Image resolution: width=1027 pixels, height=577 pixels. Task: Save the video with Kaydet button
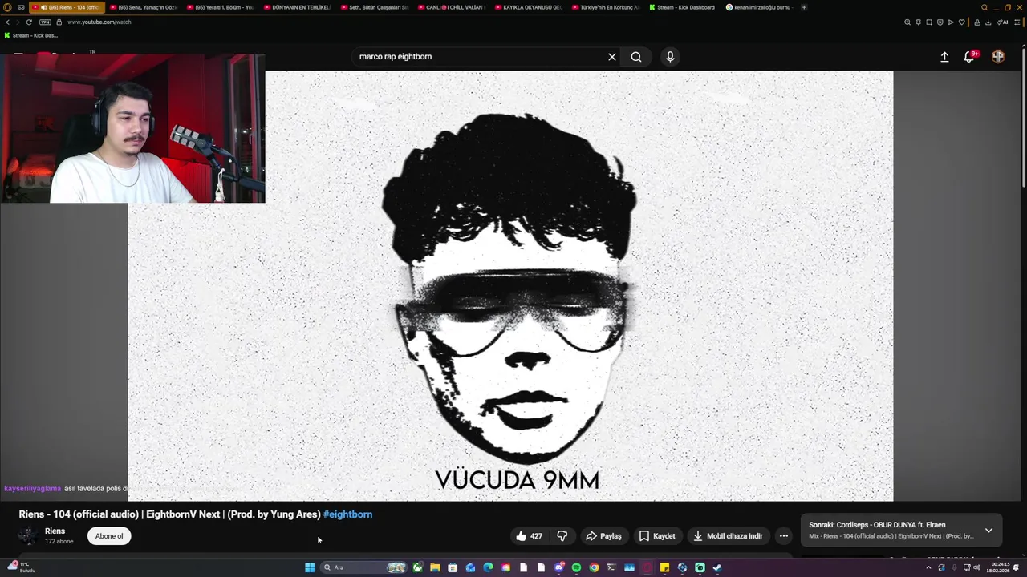(x=657, y=536)
